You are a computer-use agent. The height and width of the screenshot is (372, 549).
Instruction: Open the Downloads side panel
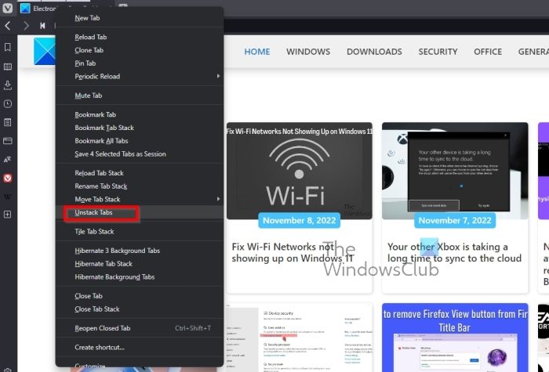(x=7, y=85)
